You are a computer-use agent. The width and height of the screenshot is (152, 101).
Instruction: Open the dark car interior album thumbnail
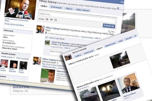(109, 90)
